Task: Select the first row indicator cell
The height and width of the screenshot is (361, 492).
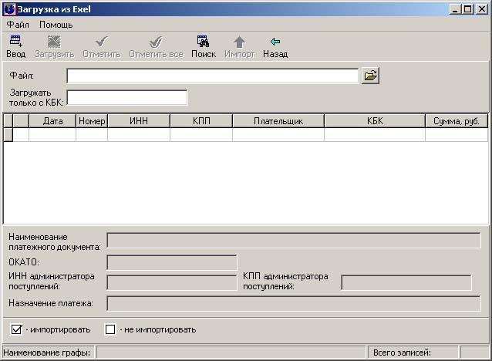Action: pos(8,134)
